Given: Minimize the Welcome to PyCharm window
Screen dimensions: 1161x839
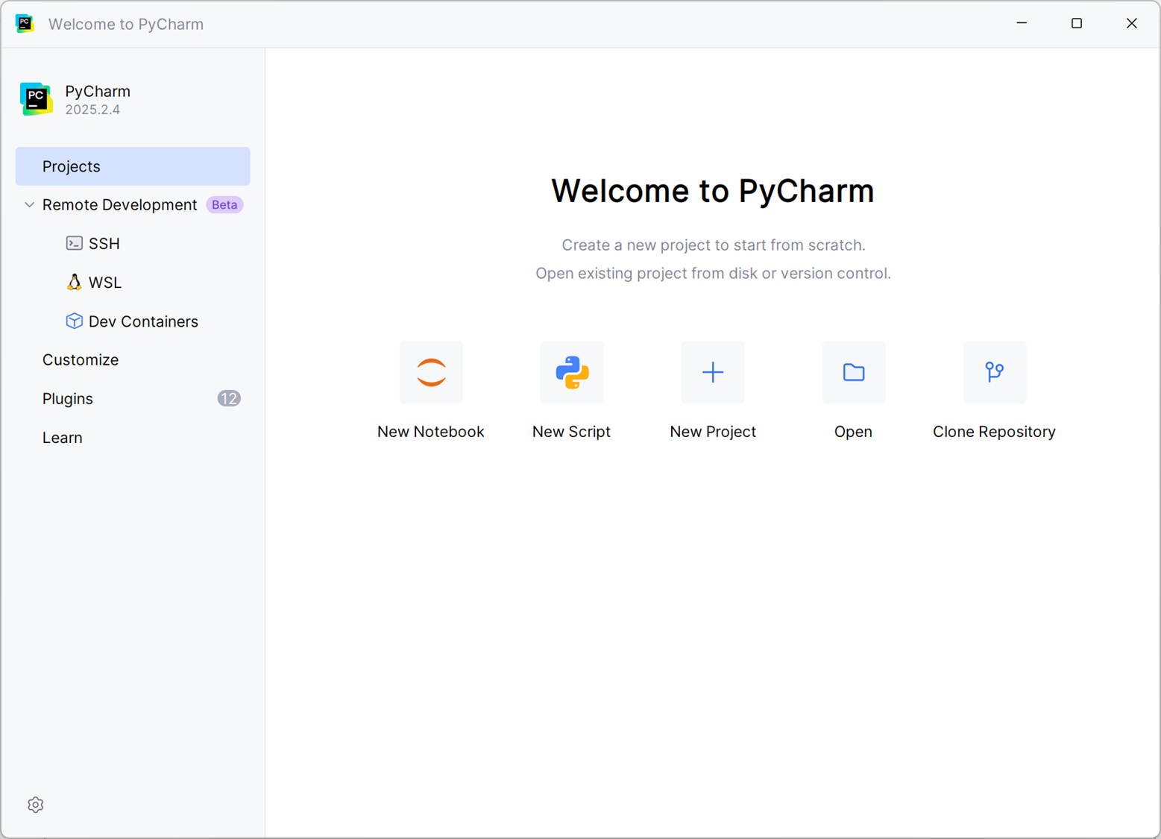Looking at the screenshot, I should pyautogui.click(x=1022, y=24).
